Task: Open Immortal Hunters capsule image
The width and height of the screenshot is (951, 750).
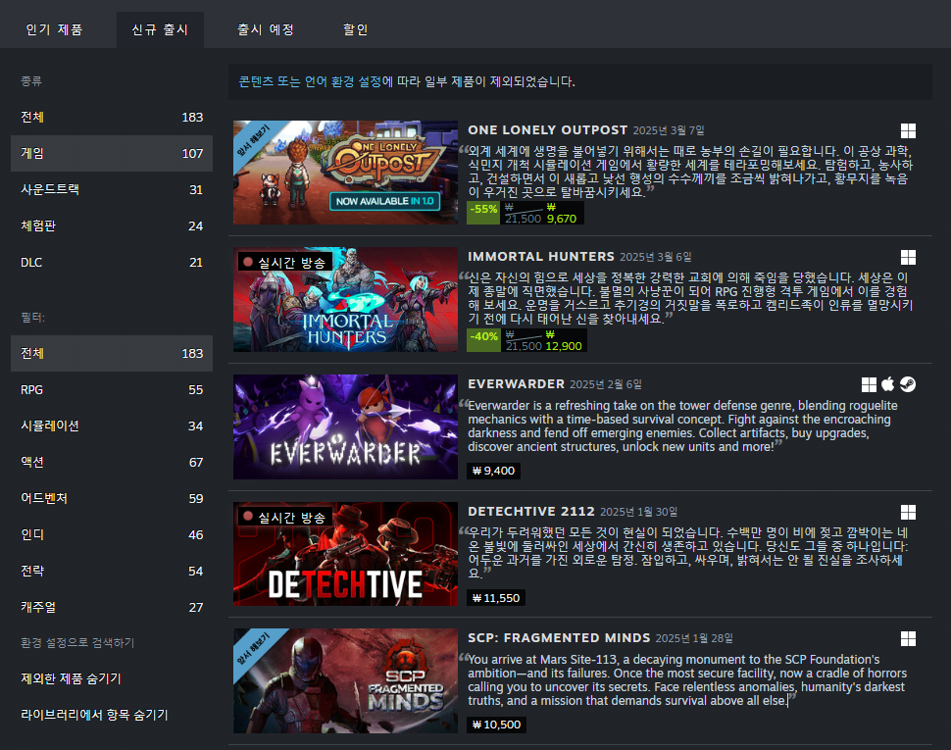Action: 346,300
